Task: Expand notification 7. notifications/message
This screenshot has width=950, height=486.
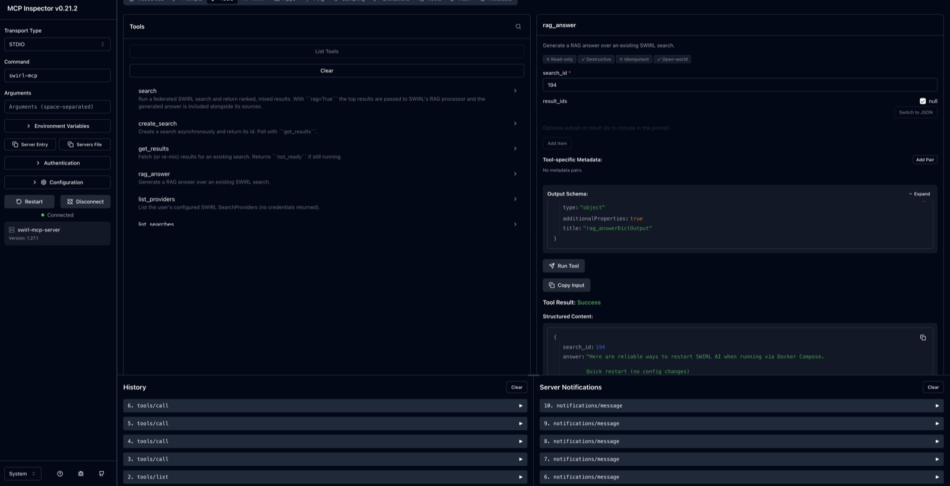Action: (741, 459)
